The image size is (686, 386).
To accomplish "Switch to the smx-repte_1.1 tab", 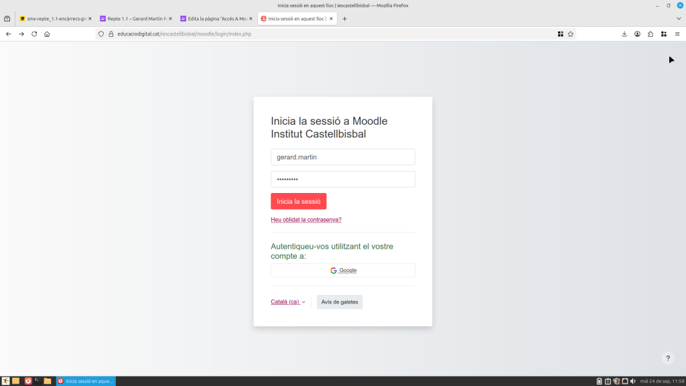I will click(x=53, y=19).
